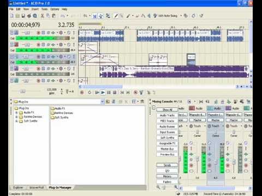Toggle record arm on the second track
262x196 pixels.
click(38, 45)
